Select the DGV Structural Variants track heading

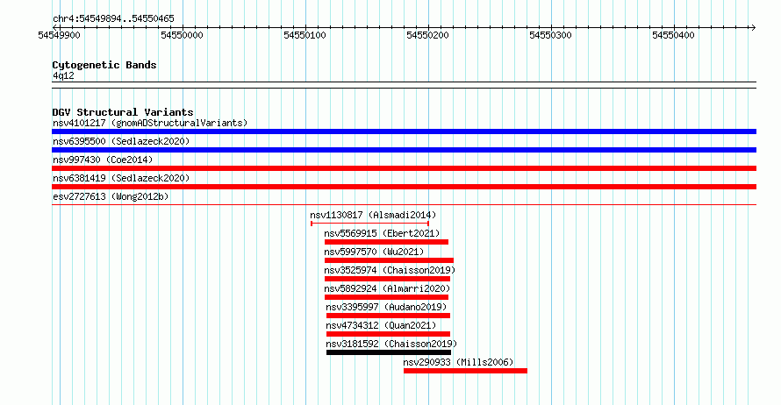123,112
